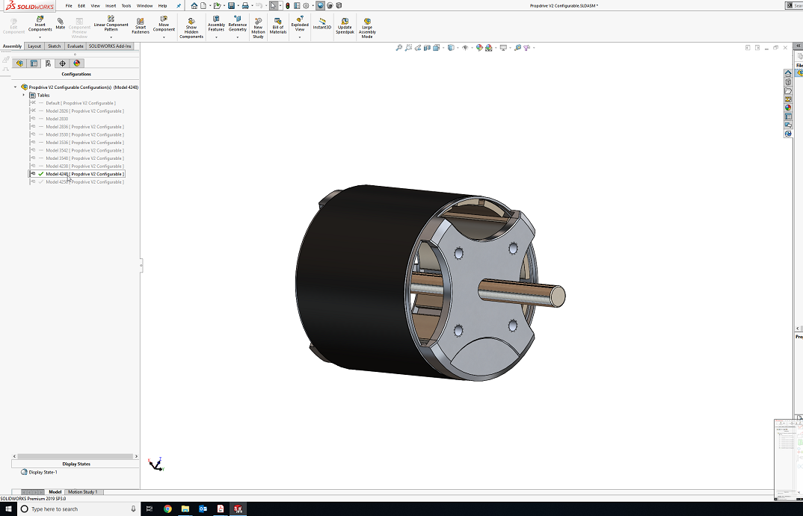Screen dimensions: 803x516
Task: Open the Insert menu
Action: tap(111, 6)
